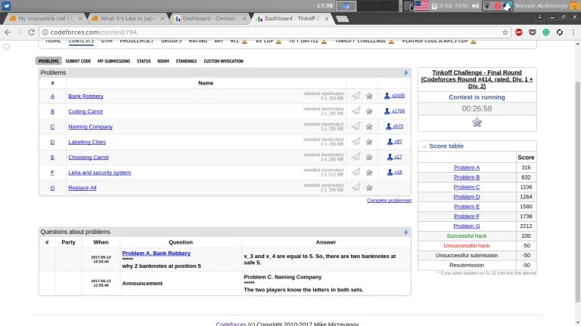Collapse the Problems panel arrow
581x326 pixels.
coord(406,72)
